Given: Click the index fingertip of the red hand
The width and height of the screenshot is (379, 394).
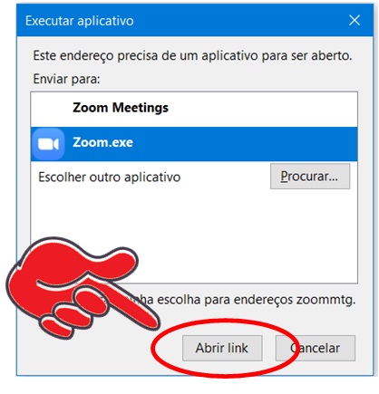Looking at the screenshot, I should 152,323.
